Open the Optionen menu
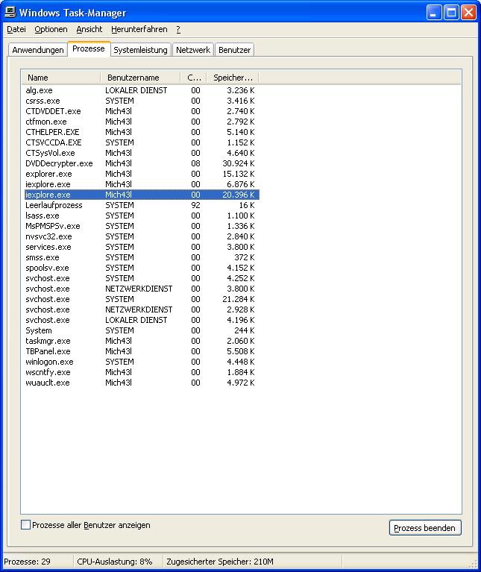Viewport: 481px width, 572px height. click(x=51, y=29)
